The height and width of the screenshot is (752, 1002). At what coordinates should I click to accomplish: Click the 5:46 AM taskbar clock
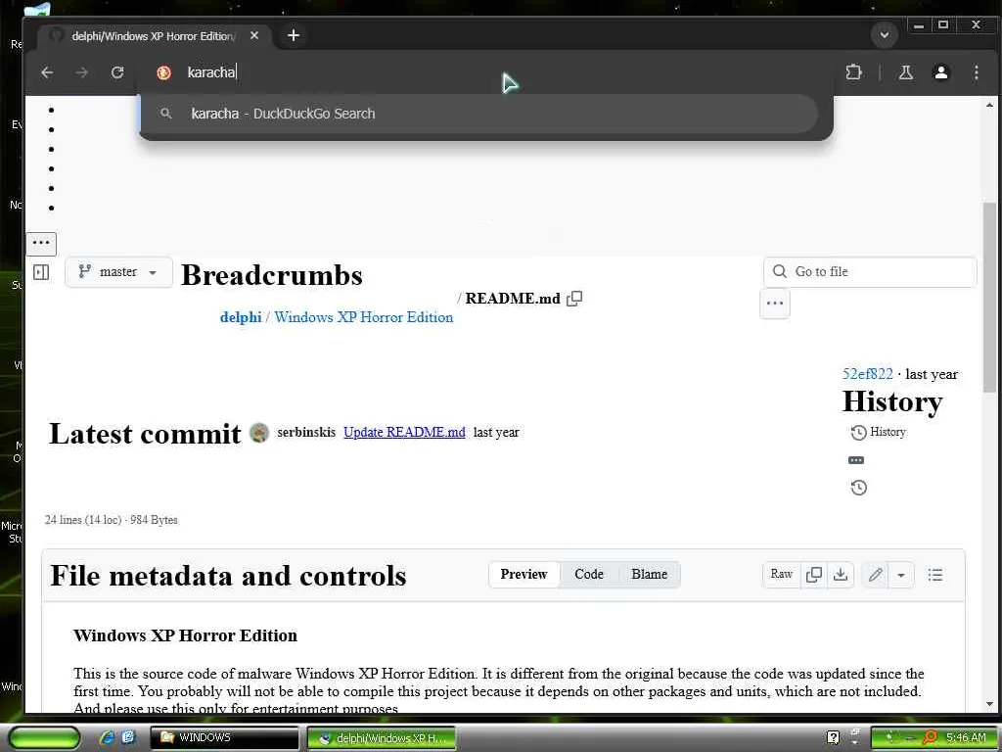[966, 738]
